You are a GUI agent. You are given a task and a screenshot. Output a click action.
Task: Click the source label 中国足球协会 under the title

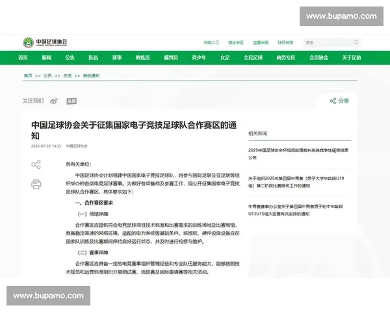[77, 146]
